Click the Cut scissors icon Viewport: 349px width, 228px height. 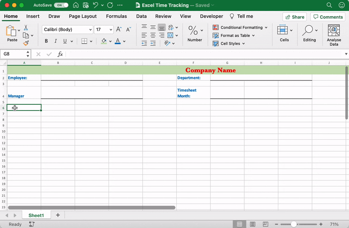(x=26, y=28)
